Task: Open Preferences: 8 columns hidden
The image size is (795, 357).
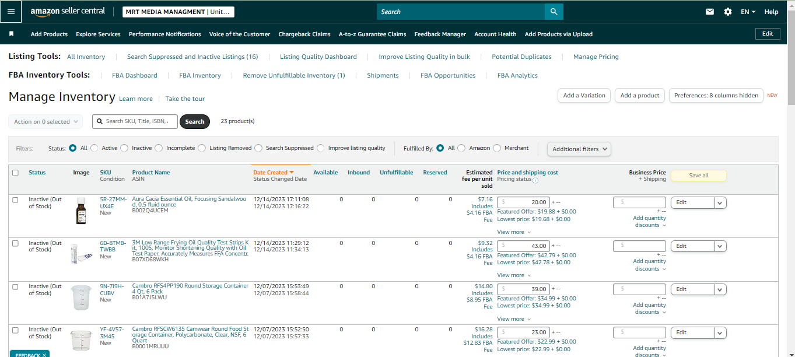Action: (716, 95)
